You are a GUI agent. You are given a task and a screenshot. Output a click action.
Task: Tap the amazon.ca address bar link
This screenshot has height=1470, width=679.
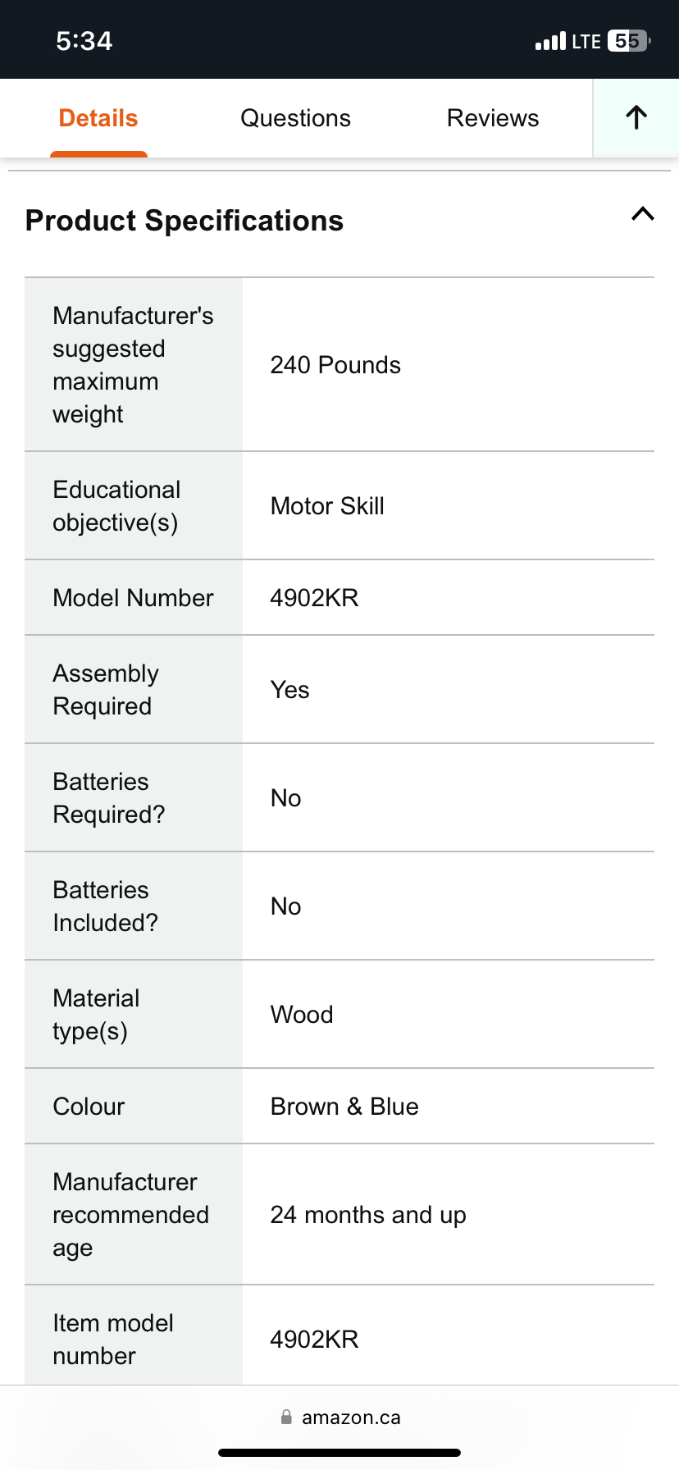[x=350, y=1417]
